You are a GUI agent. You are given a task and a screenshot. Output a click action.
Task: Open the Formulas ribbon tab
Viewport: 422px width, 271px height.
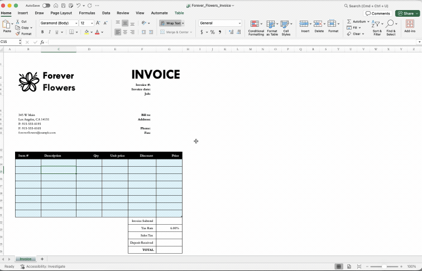tap(87, 13)
